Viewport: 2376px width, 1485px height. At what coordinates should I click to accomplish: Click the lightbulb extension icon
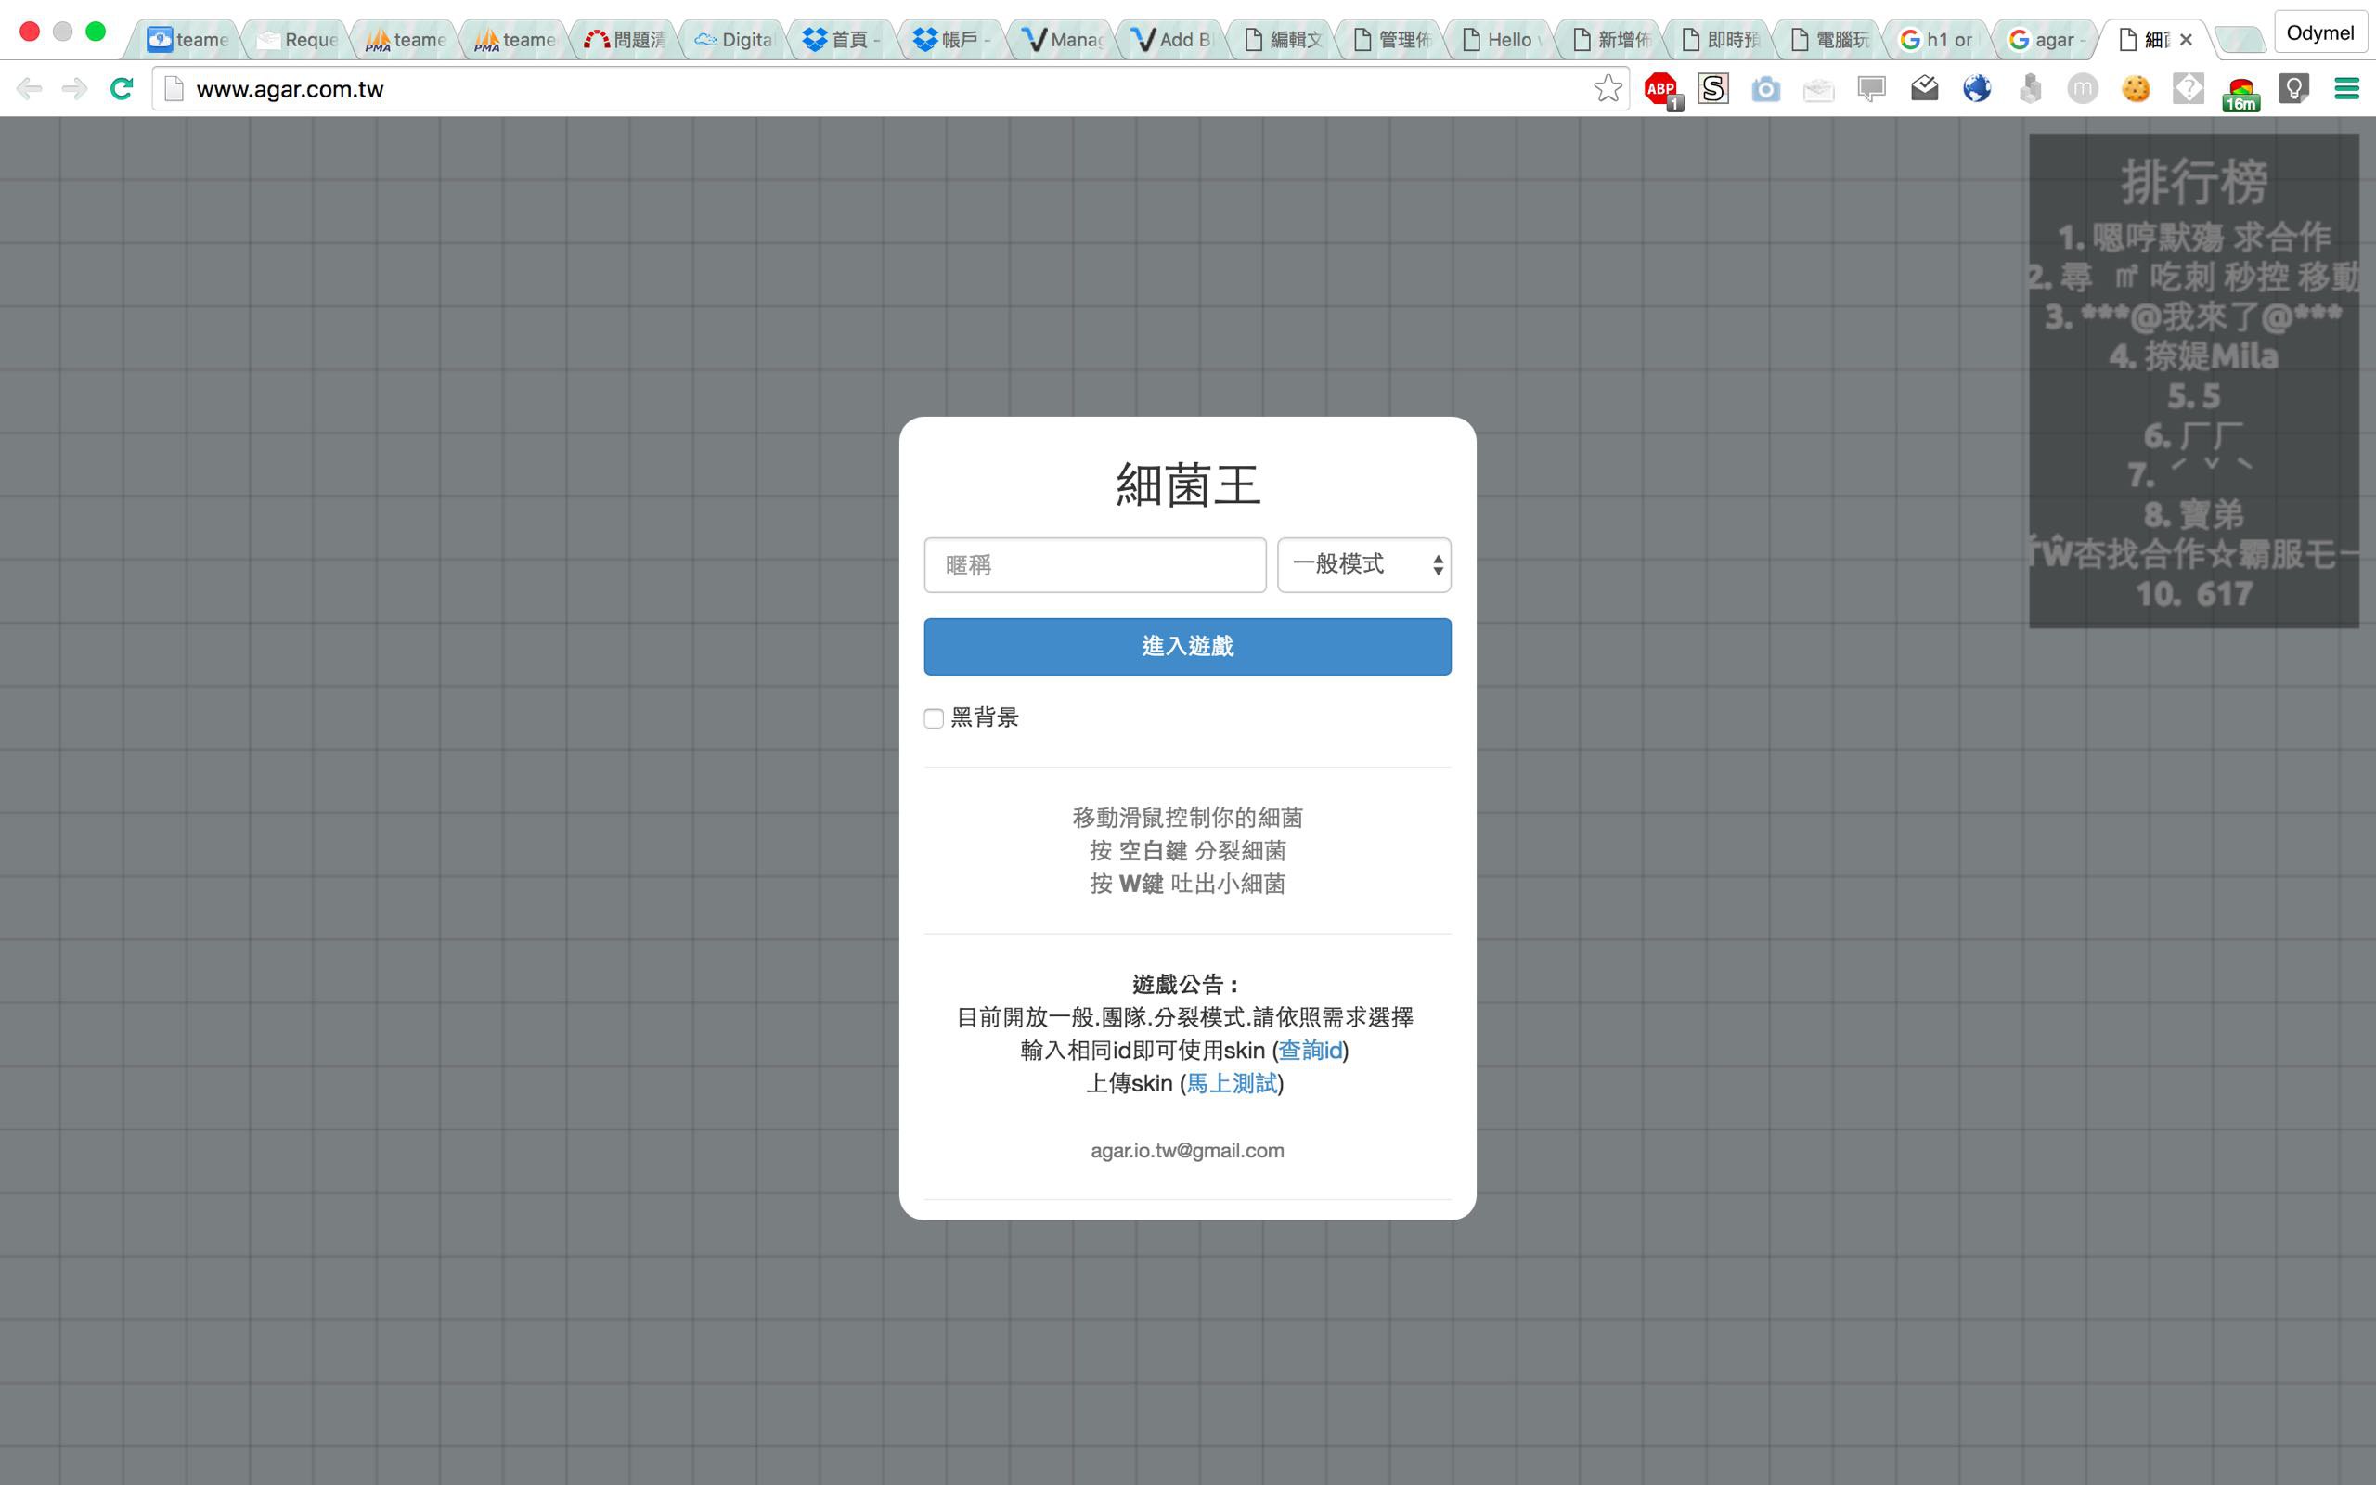point(2292,89)
